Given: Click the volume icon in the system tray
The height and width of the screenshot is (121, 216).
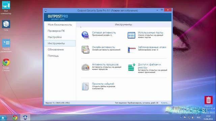Looking at the screenshot, I should (193, 118).
